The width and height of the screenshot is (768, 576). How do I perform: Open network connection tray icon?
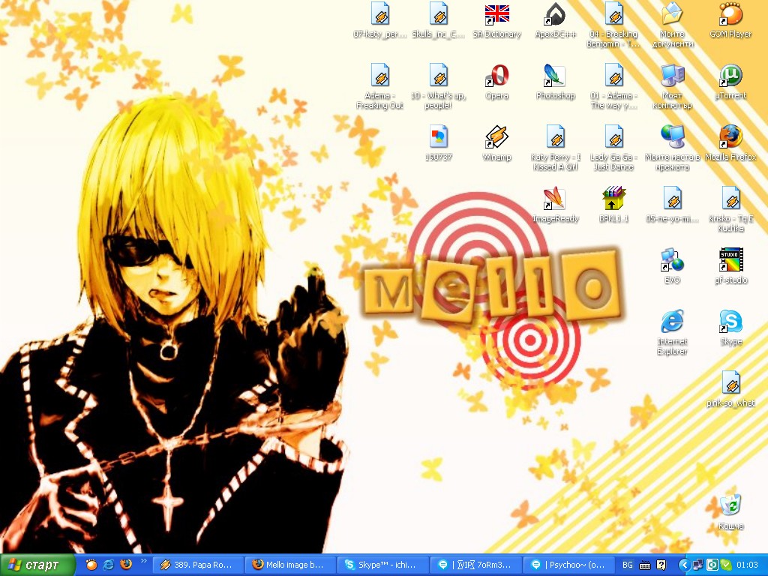(697, 565)
